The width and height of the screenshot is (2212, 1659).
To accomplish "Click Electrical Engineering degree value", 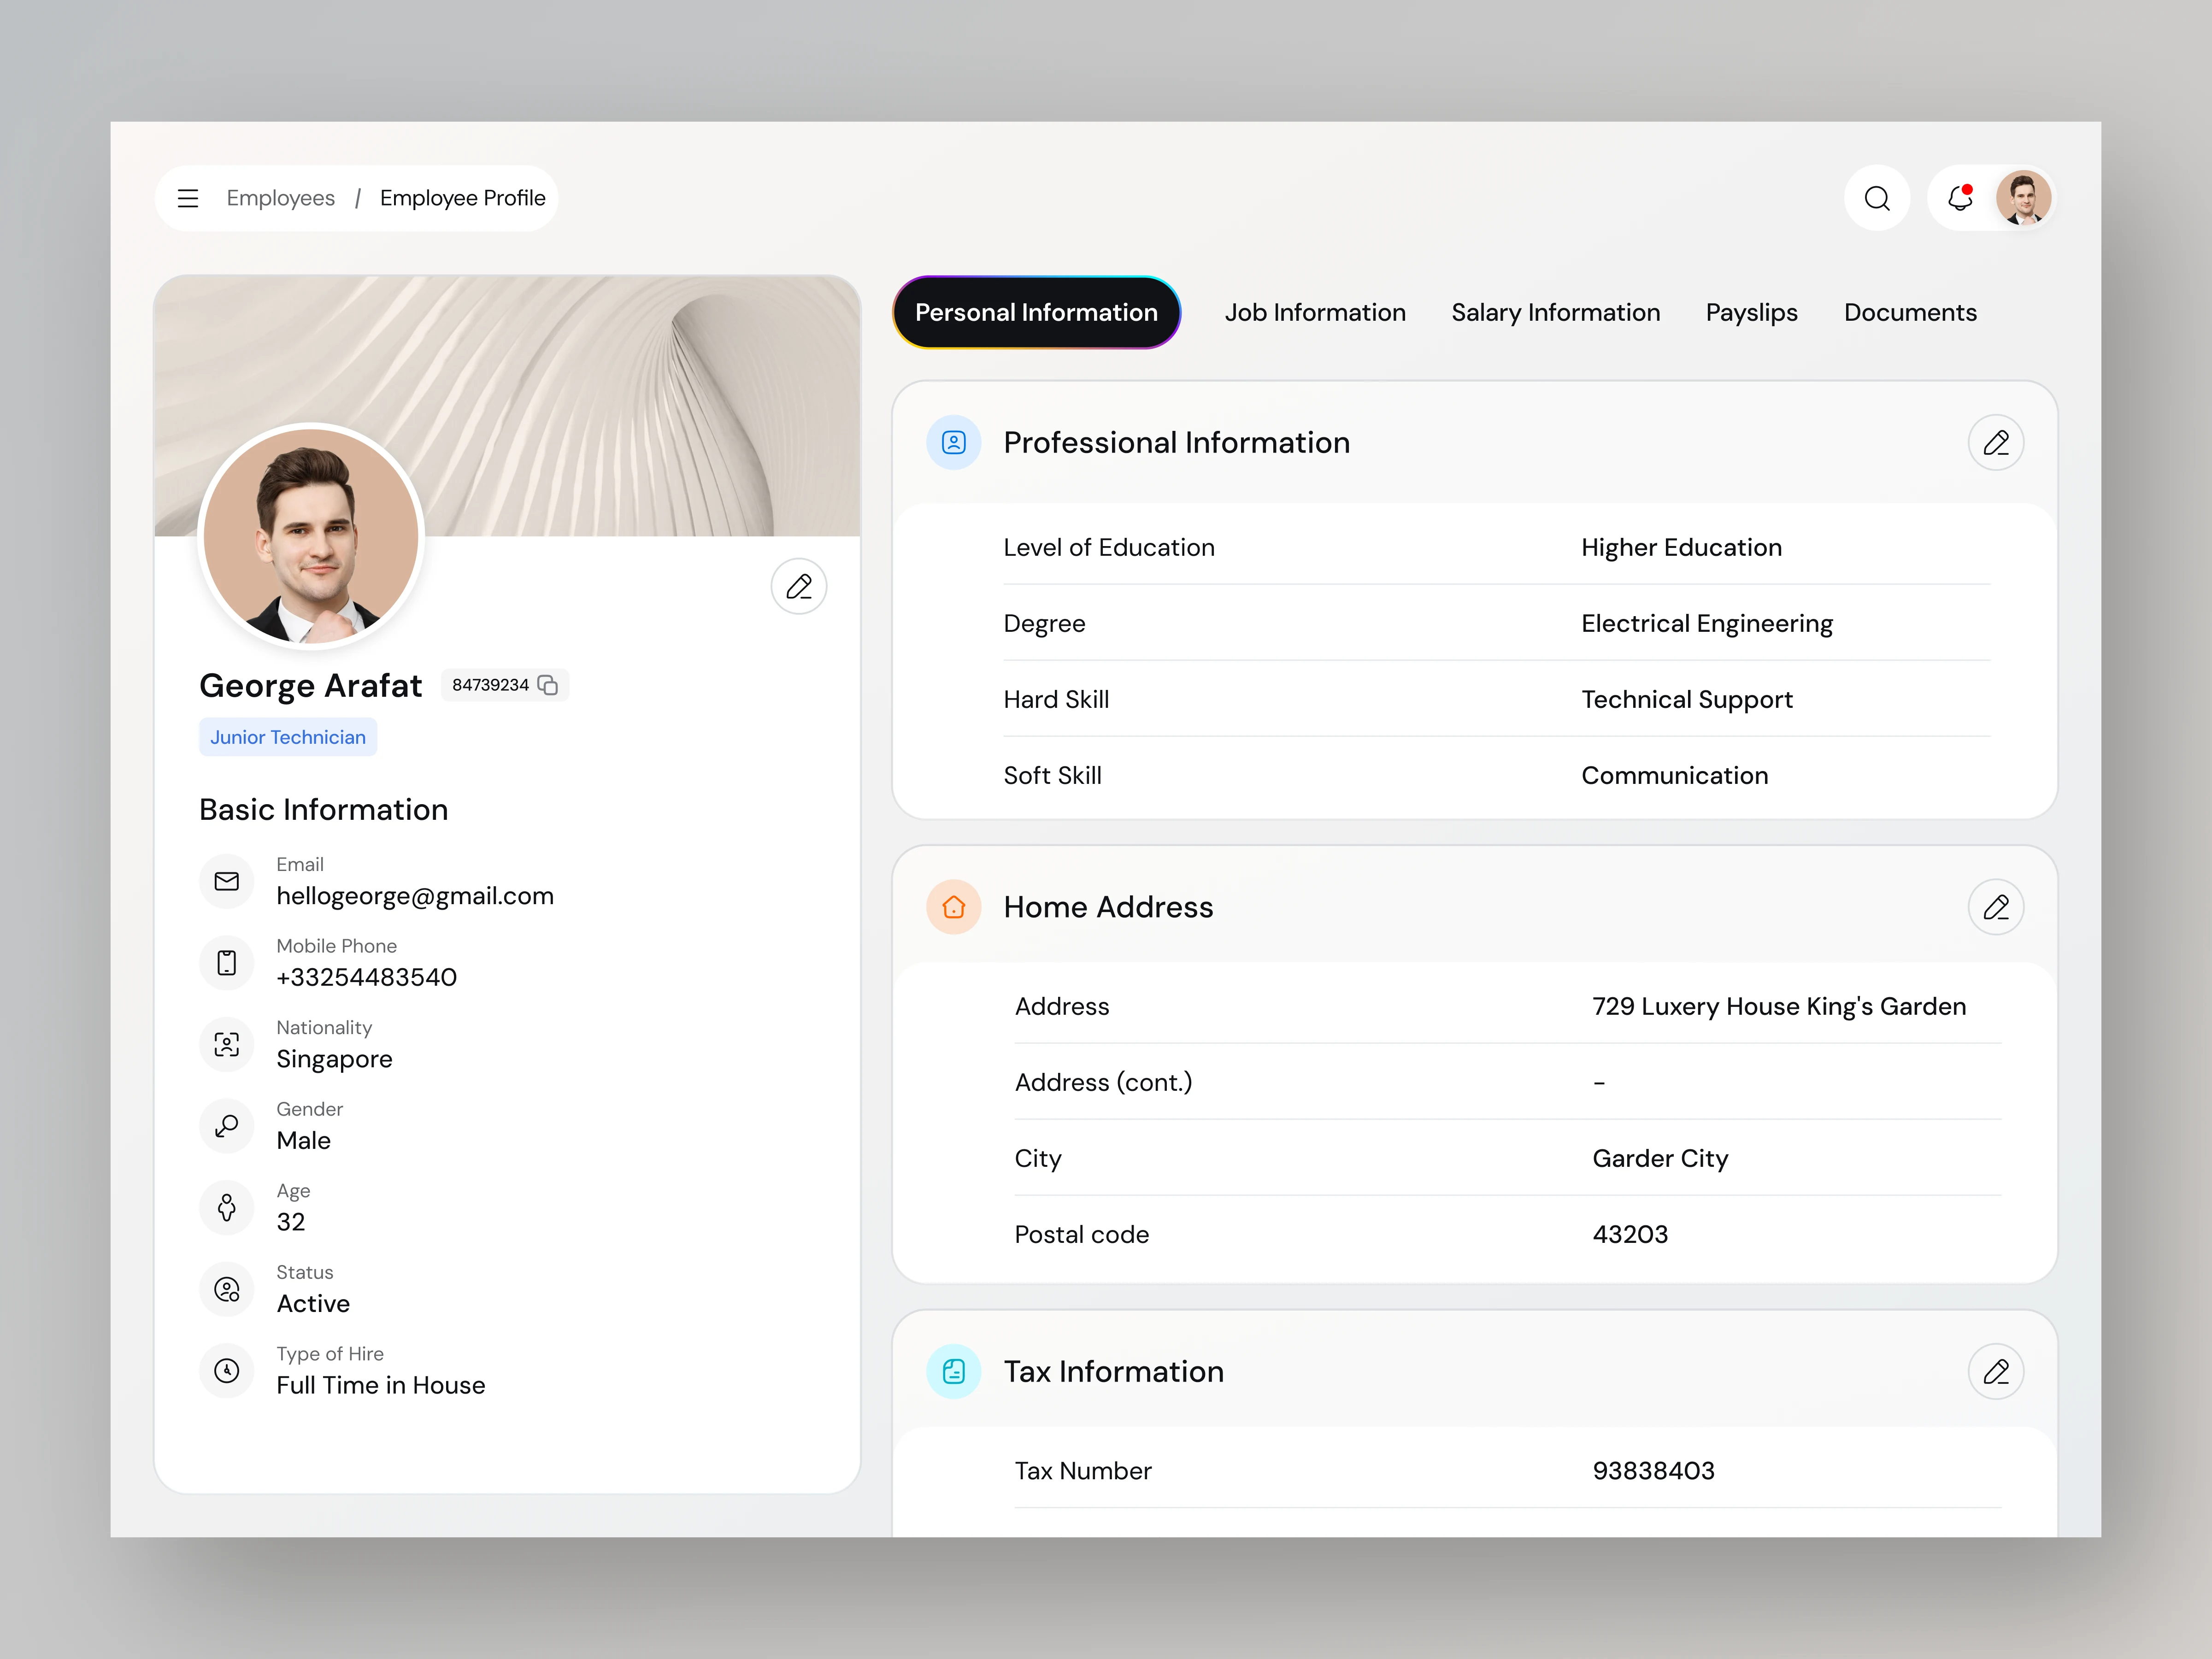I will pyautogui.click(x=1707, y=623).
